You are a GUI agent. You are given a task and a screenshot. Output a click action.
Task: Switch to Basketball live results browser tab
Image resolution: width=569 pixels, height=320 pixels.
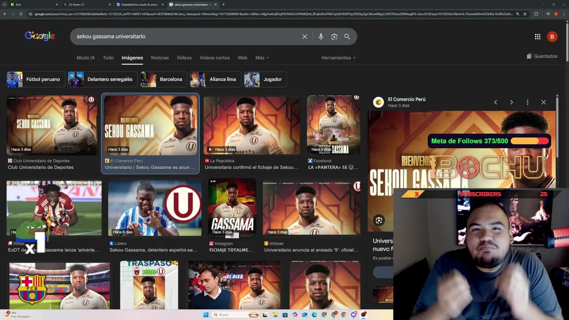click(x=140, y=4)
